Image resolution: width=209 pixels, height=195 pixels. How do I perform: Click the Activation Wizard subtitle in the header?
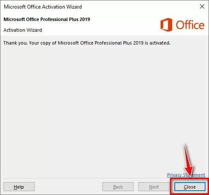tap(23, 30)
